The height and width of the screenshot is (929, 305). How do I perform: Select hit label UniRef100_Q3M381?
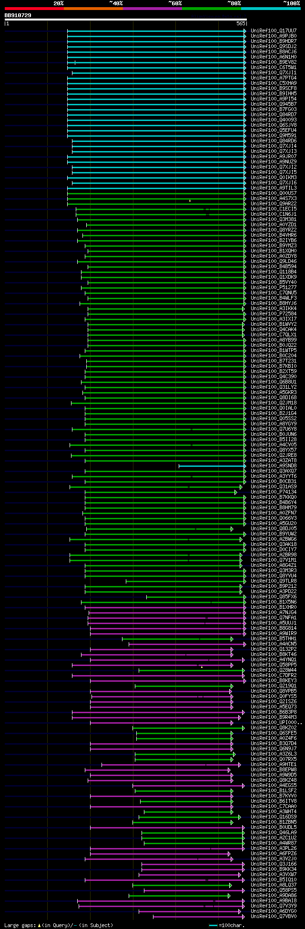pyautogui.click(x=274, y=219)
